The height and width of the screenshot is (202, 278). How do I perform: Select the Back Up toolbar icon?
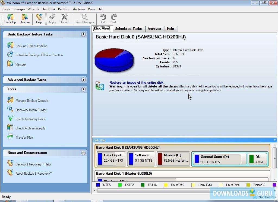click(10, 18)
